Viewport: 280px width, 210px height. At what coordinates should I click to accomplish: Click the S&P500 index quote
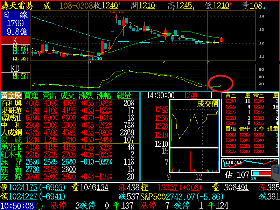coord(182,197)
